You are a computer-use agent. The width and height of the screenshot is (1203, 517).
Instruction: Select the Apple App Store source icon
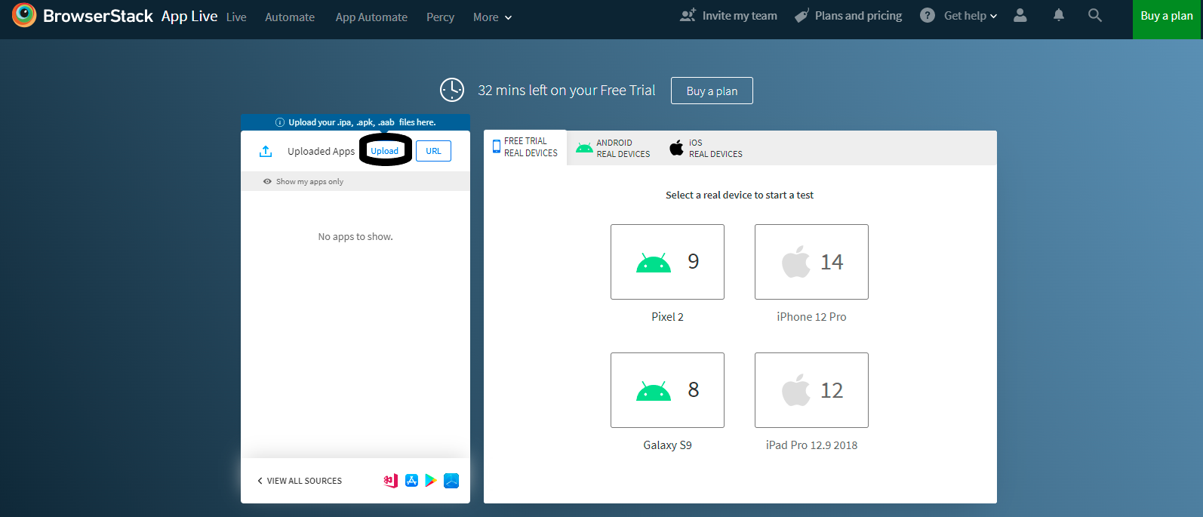411,481
